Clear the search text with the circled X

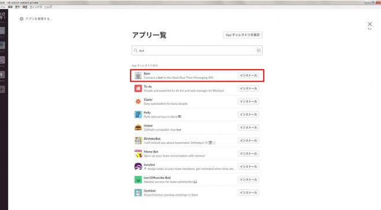tap(259, 51)
